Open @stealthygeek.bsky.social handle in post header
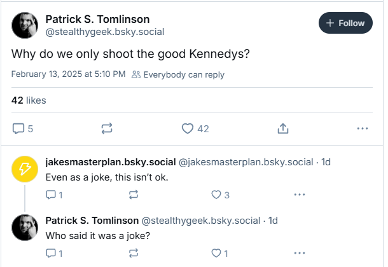The image size is (388, 267). tap(105, 32)
